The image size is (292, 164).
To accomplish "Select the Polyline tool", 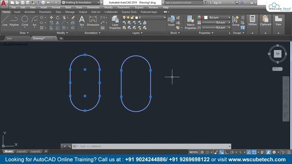I will [14, 20].
